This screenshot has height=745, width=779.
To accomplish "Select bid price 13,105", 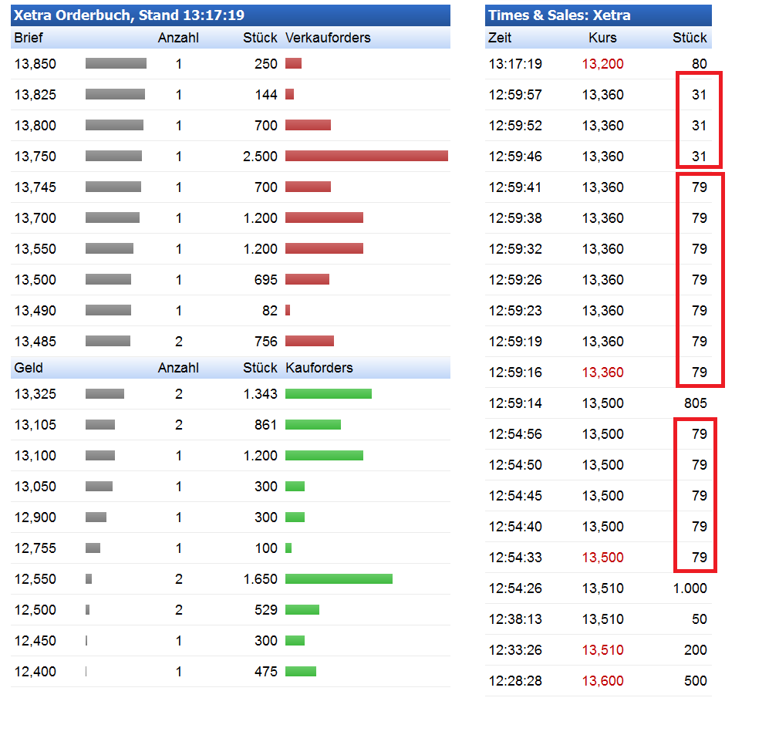I will pyautogui.click(x=35, y=425).
